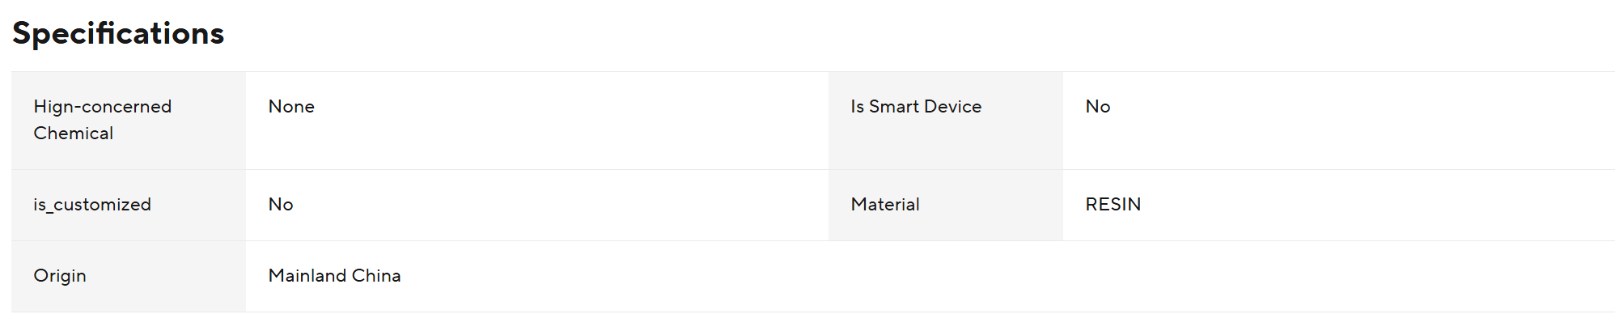1615x331 pixels.
Task: Select the is_customized label
Action: [x=92, y=205]
